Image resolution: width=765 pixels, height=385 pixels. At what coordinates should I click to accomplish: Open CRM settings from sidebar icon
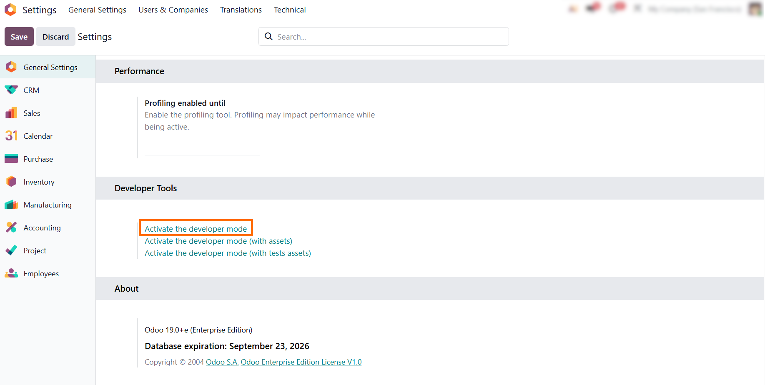point(11,90)
